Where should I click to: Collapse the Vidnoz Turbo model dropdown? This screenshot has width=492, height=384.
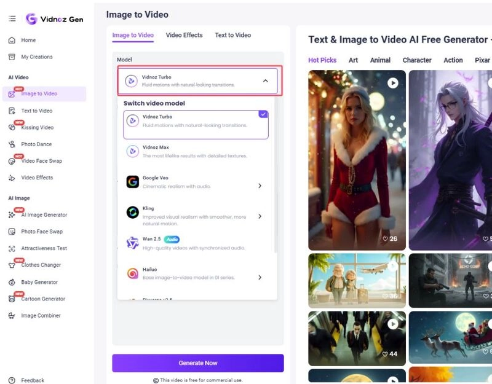point(264,80)
